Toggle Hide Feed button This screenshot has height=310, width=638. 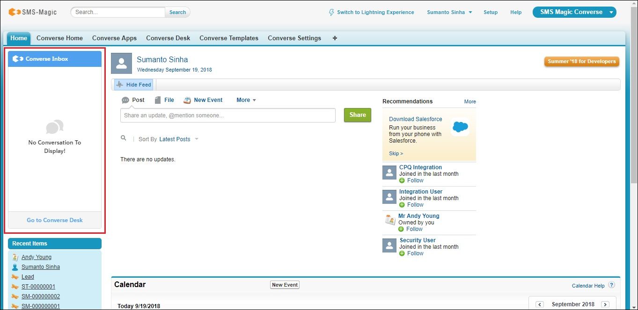tap(134, 85)
